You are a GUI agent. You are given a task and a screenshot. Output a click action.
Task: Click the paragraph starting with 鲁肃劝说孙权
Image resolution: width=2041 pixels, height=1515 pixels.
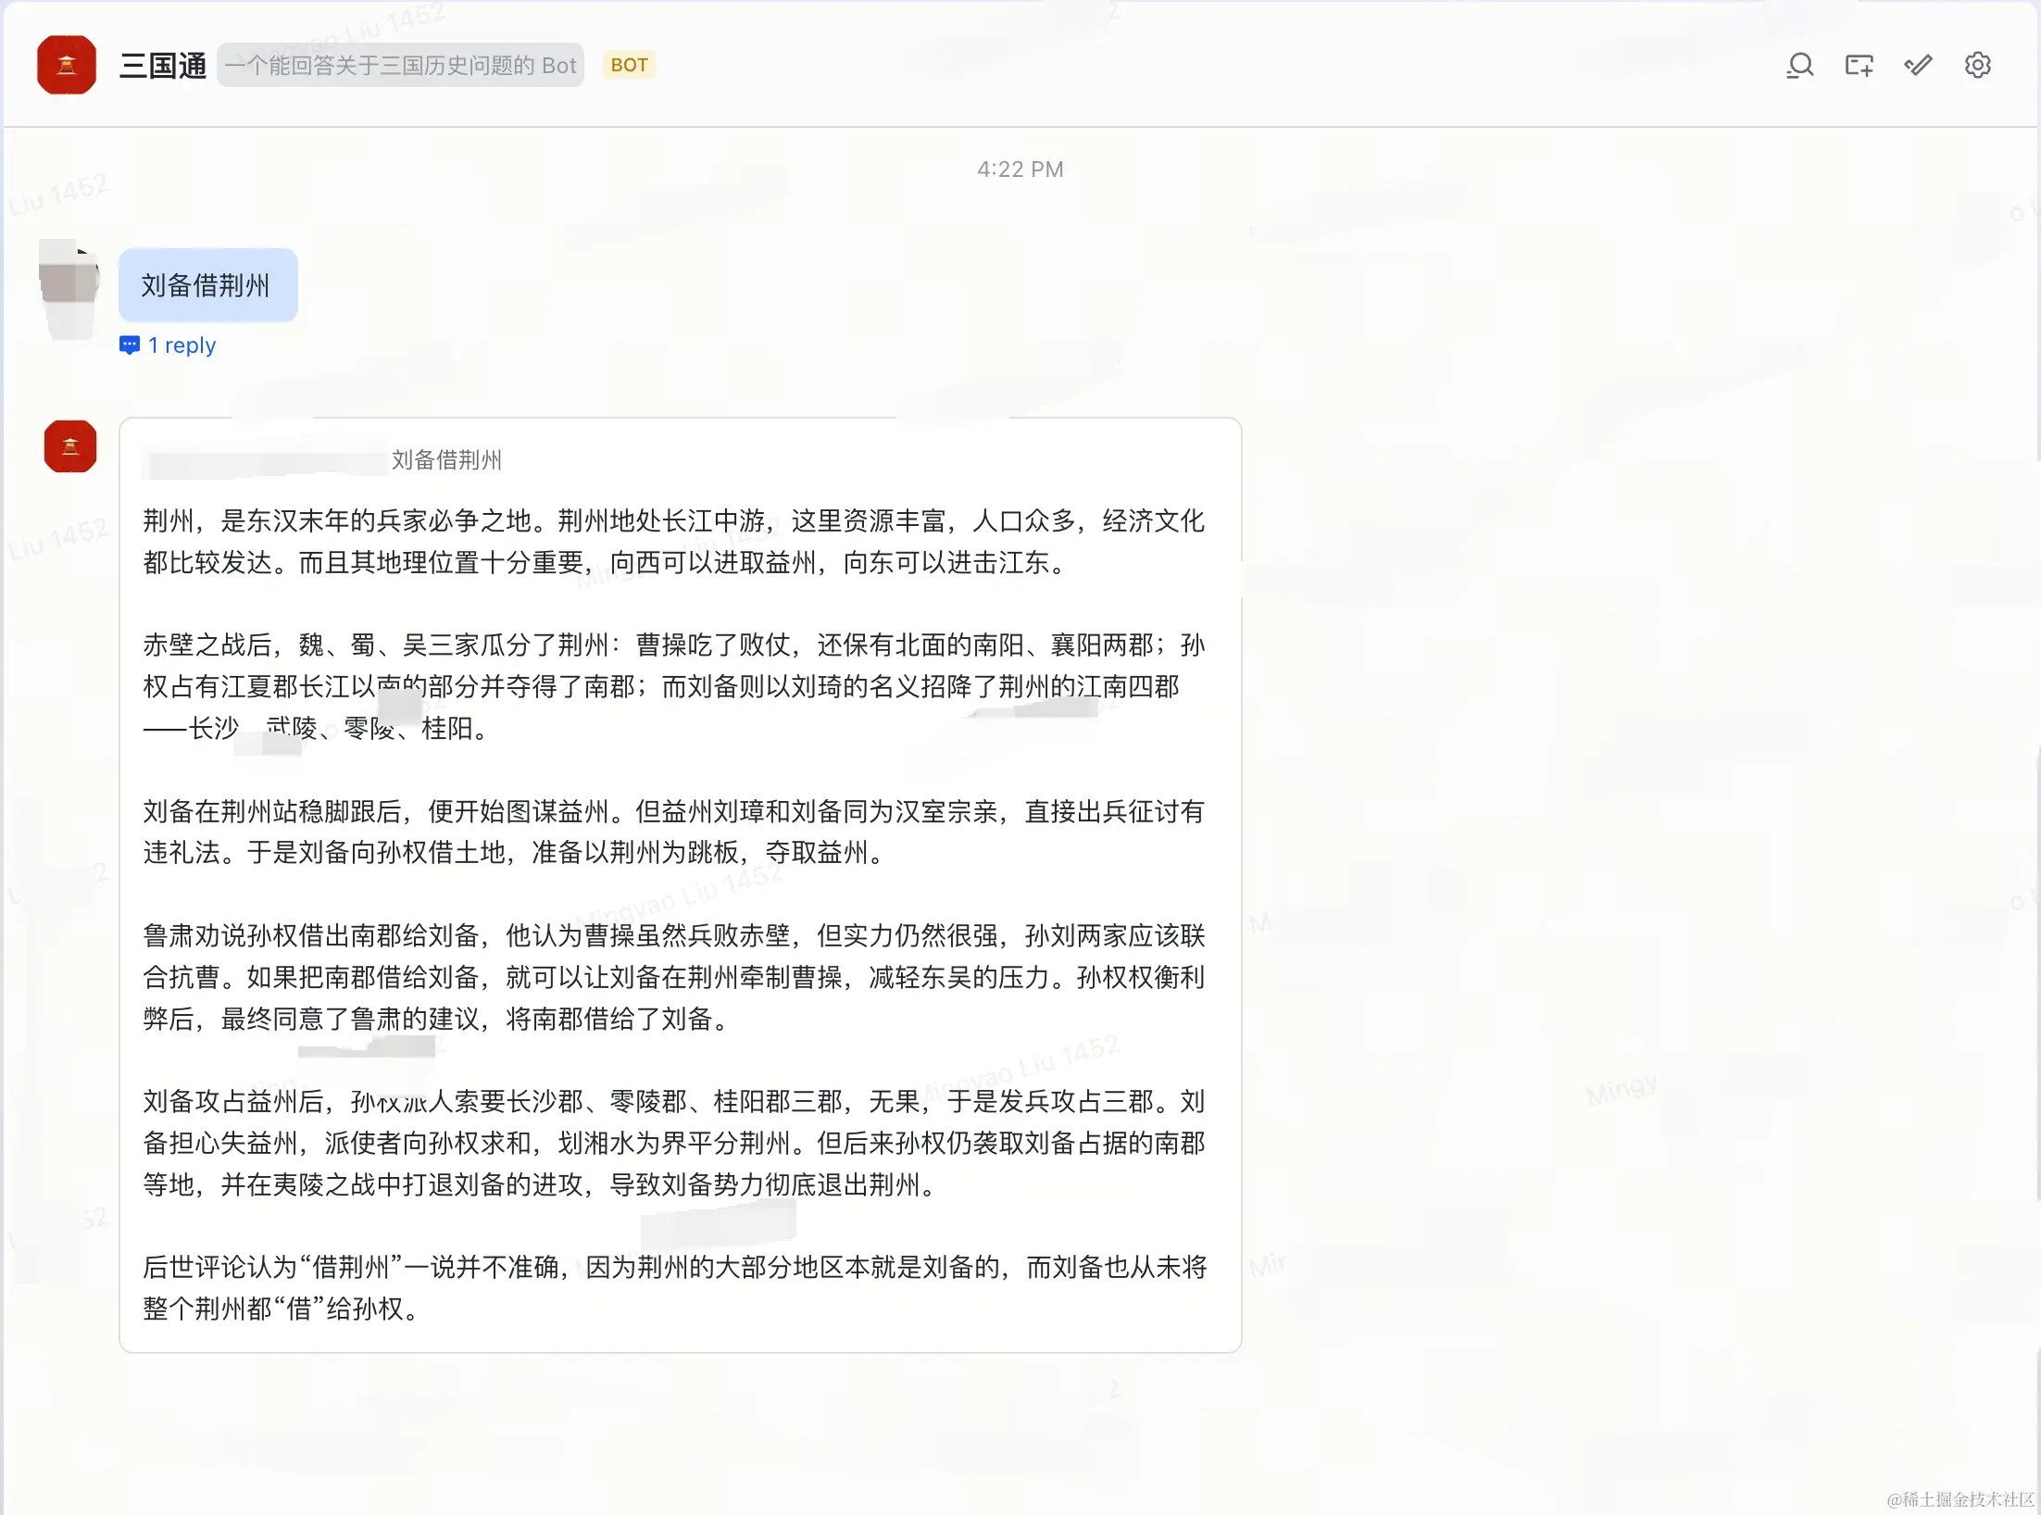673,977
